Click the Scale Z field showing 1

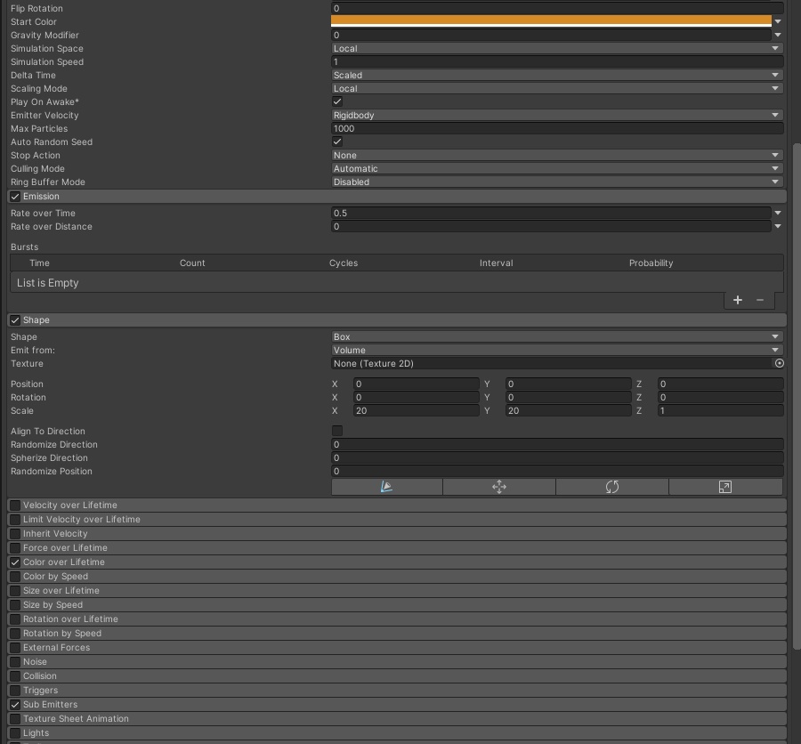click(720, 411)
